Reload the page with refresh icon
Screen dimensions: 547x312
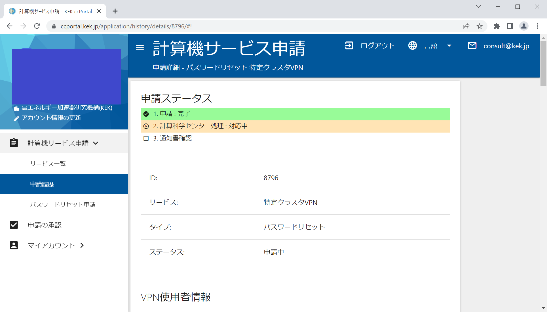click(x=37, y=26)
